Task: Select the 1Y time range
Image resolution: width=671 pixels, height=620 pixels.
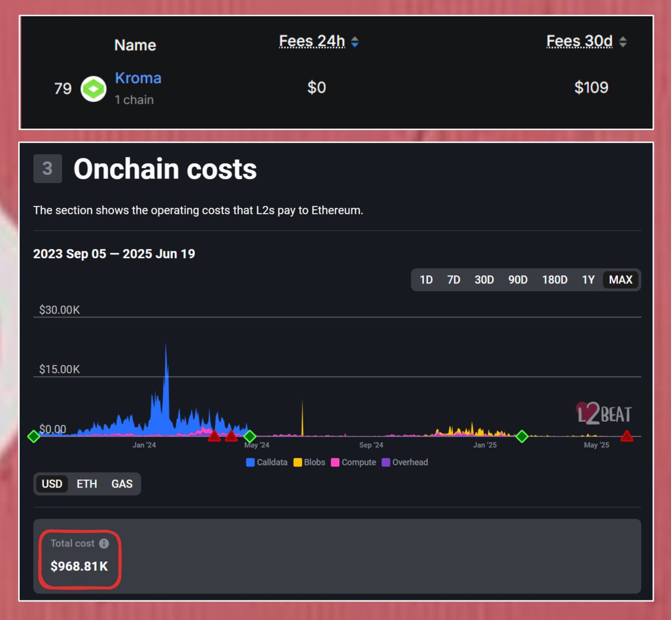Action: [588, 280]
